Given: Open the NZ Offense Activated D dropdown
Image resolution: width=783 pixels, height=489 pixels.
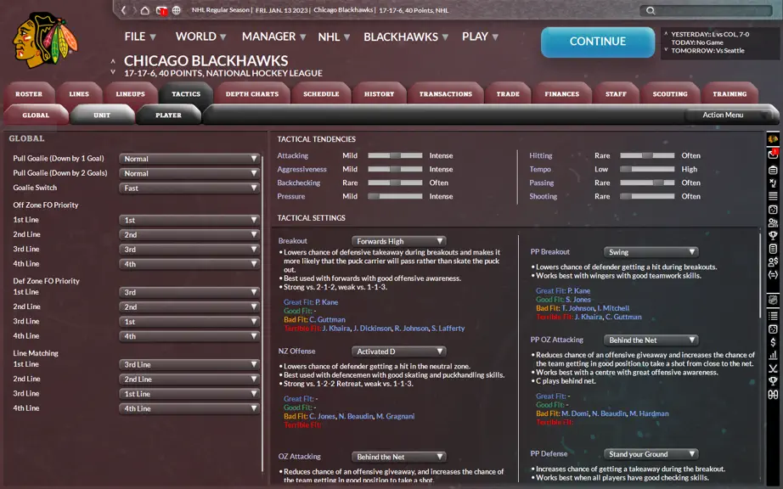Looking at the screenshot, I should coord(398,351).
